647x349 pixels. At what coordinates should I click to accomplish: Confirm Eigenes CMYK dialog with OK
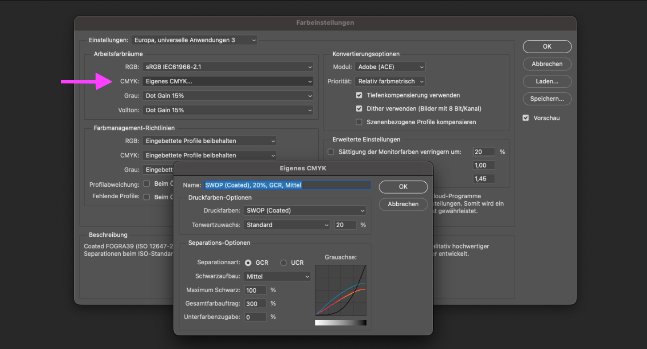403,187
